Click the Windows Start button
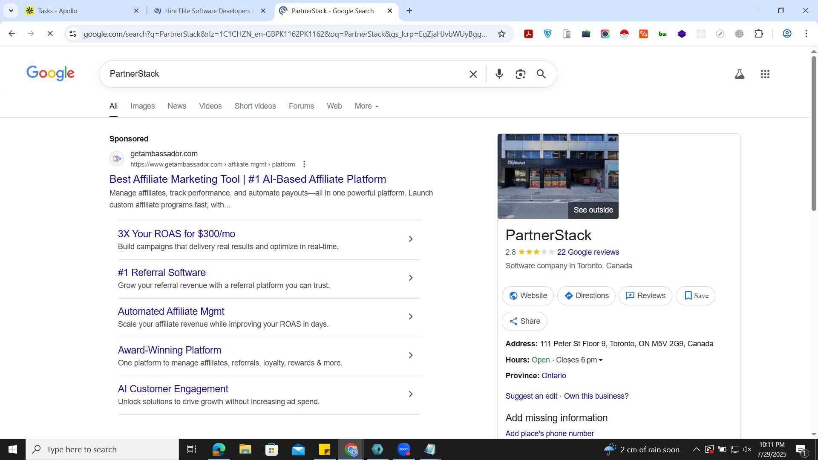This screenshot has width=818, height=460. point(13,449)
